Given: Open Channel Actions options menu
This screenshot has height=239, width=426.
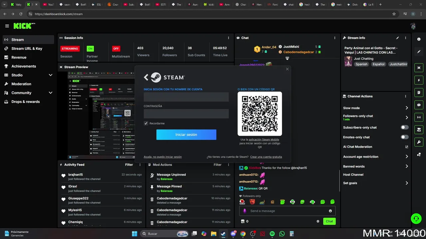Looking at the screenshot, I should click(x=405, y=96).
